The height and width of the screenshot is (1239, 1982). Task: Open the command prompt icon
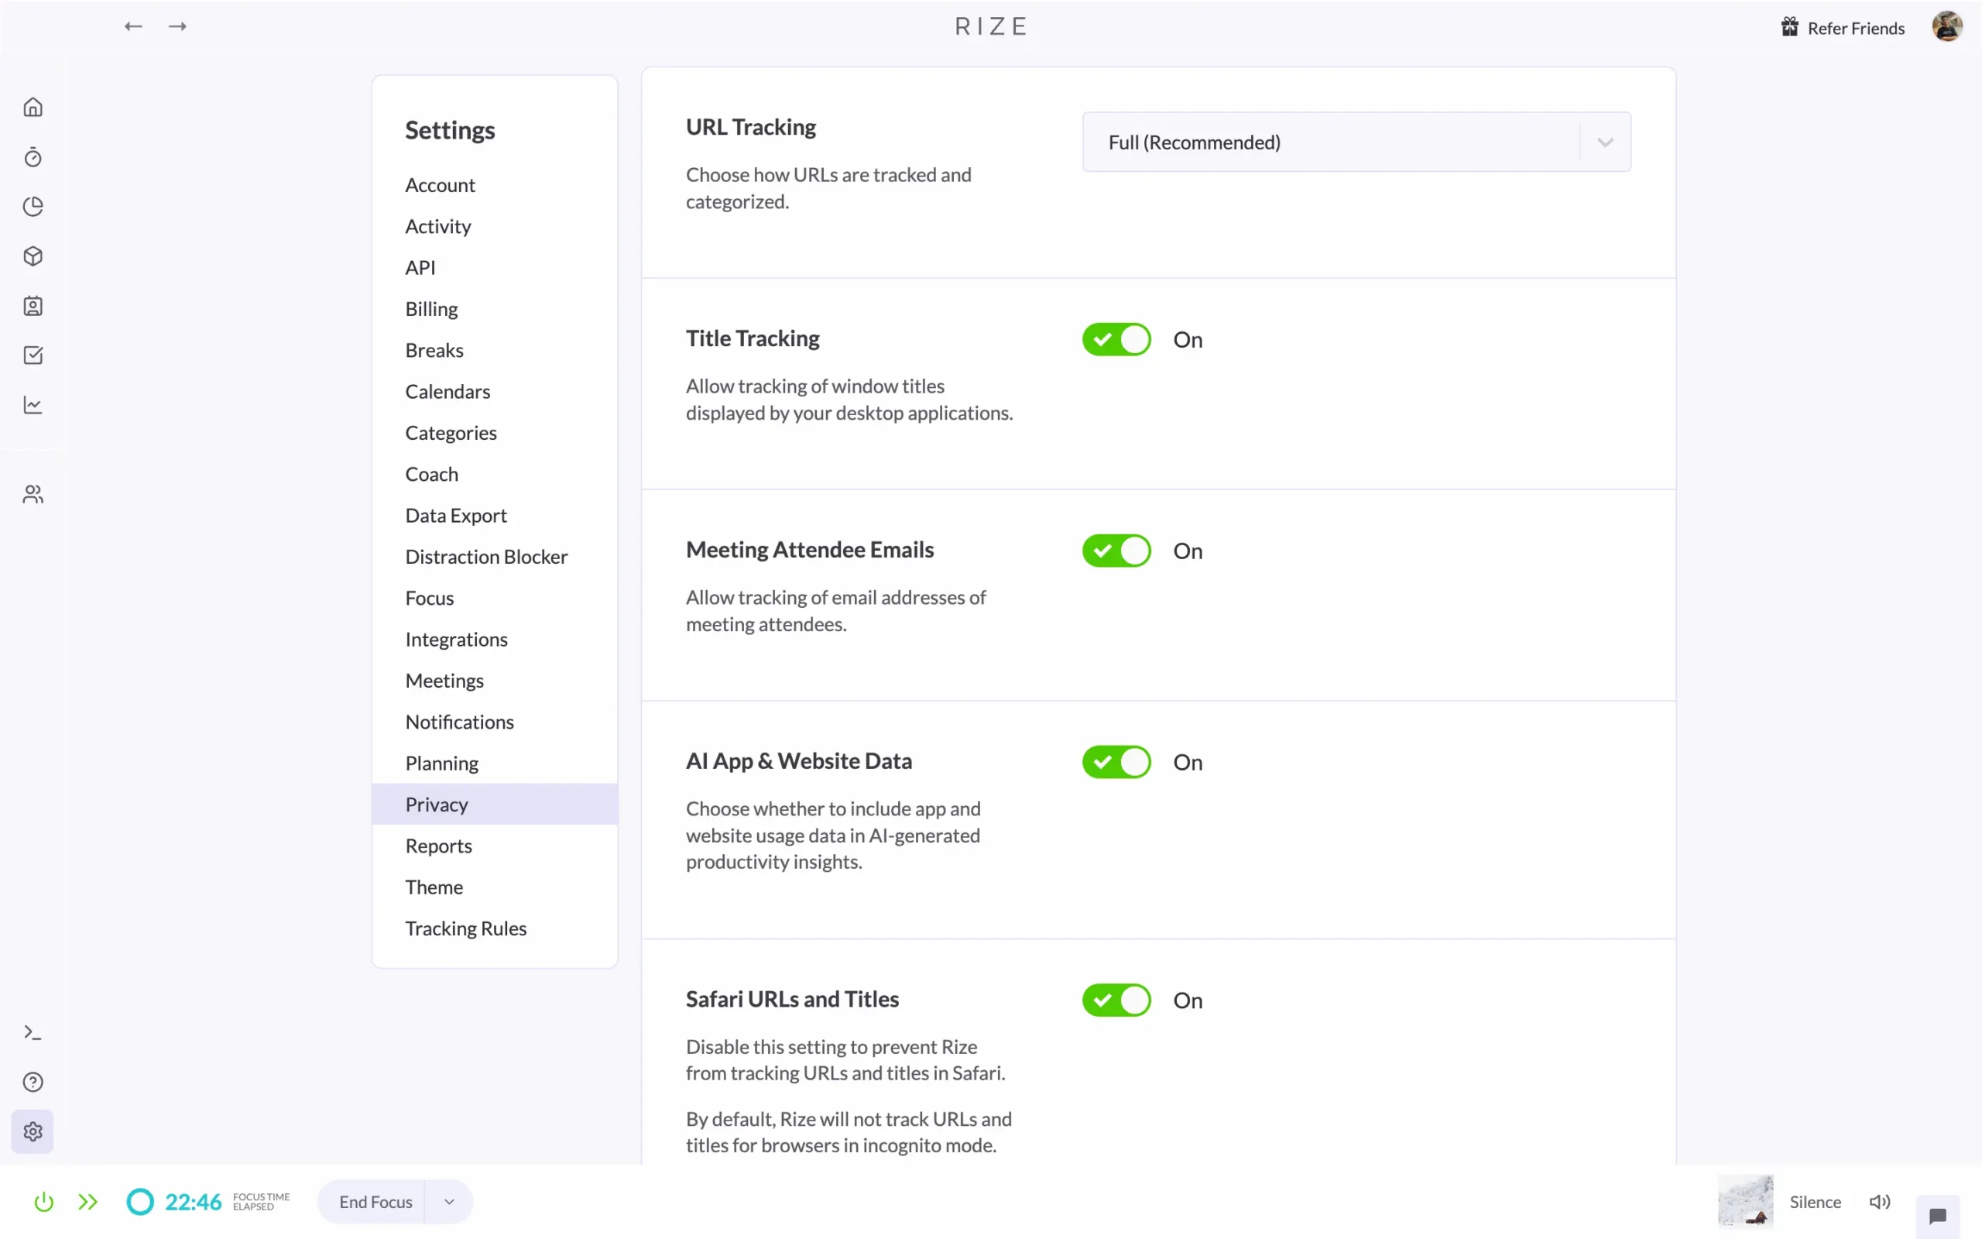pyautogui.click(x=33, y=1032)
